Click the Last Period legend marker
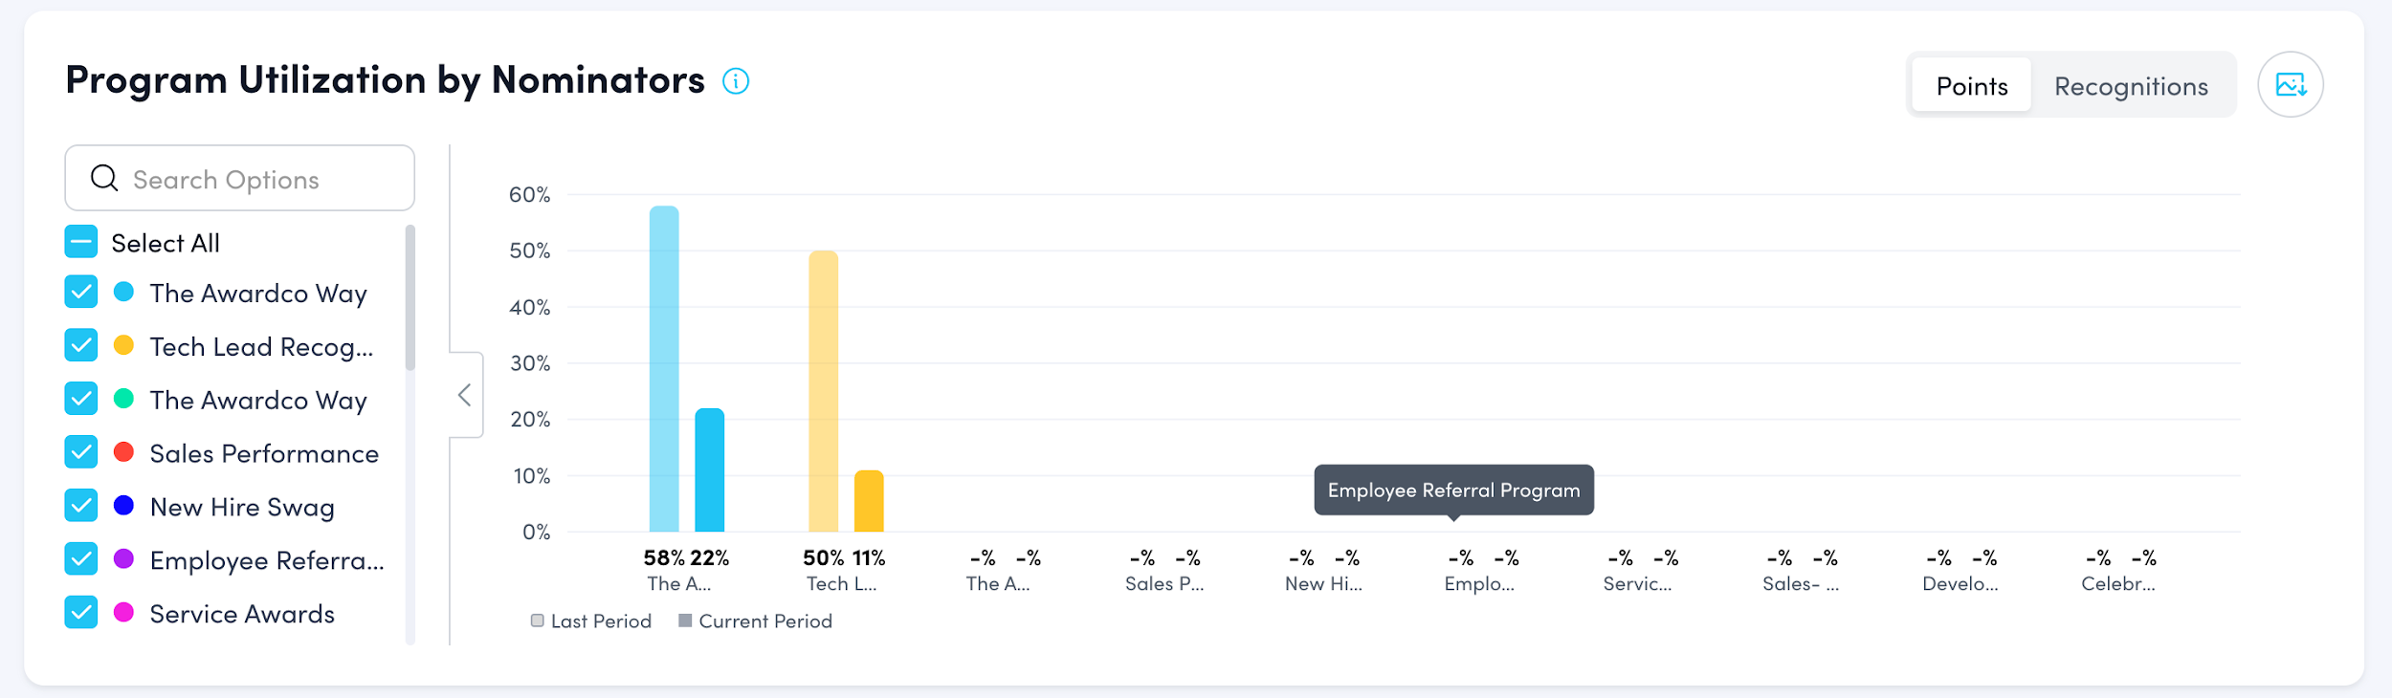The height and width of the screenshot is (698, 2392). click(x=538, y=622)
